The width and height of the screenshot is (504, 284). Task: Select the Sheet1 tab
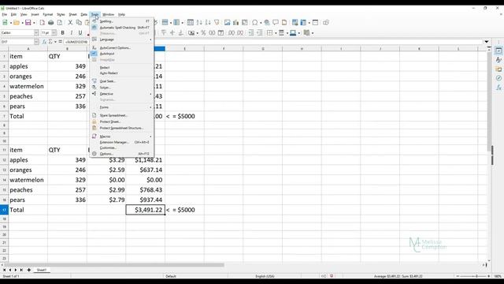click(42, 270)
